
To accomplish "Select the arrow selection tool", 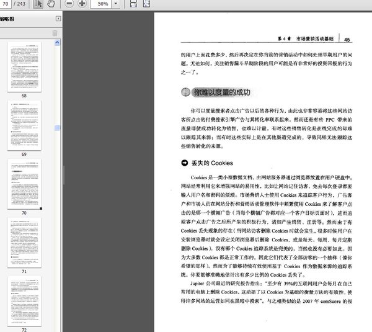I will pyautogui.click(x=38, y=4).
